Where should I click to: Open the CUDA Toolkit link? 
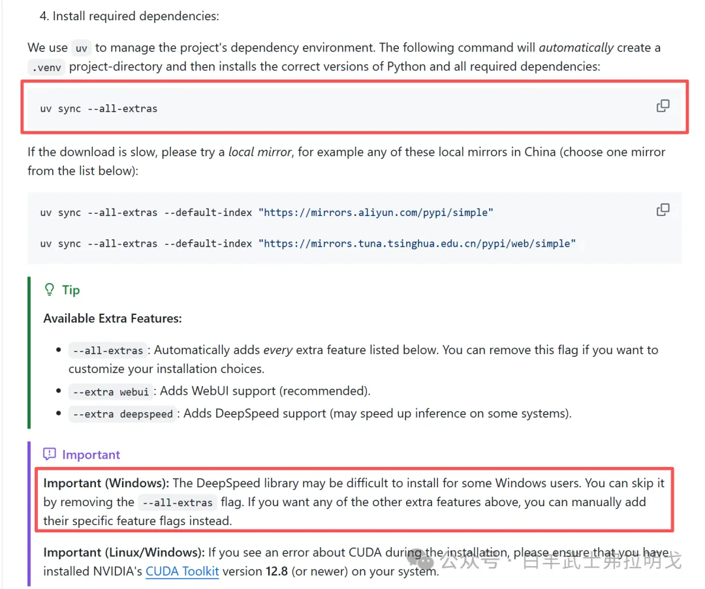[182, 571]
